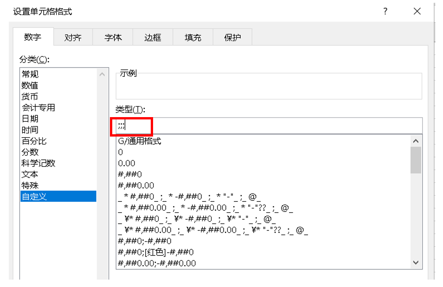Select 常规 in the category list
Screen dimensions: 443x287
58,74
